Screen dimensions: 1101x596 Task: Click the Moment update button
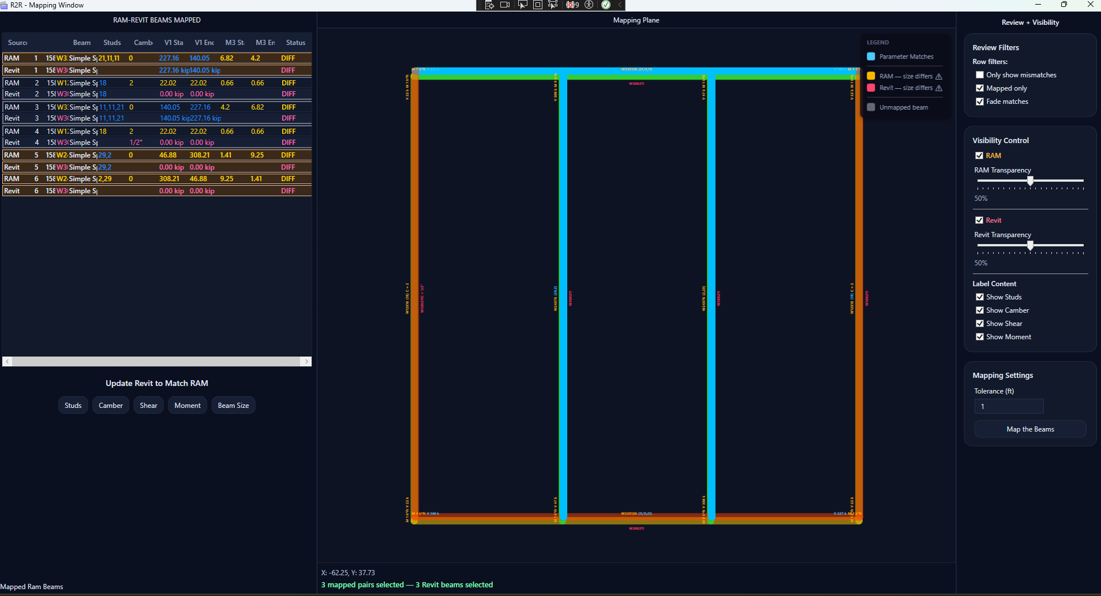pos(188,406)
